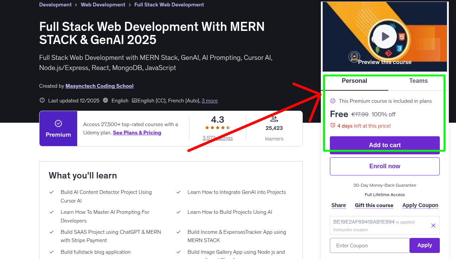Expand the 3 more languages list
Image resolution: width=456 pixels, height=259 pixels.
pos(209,101)
